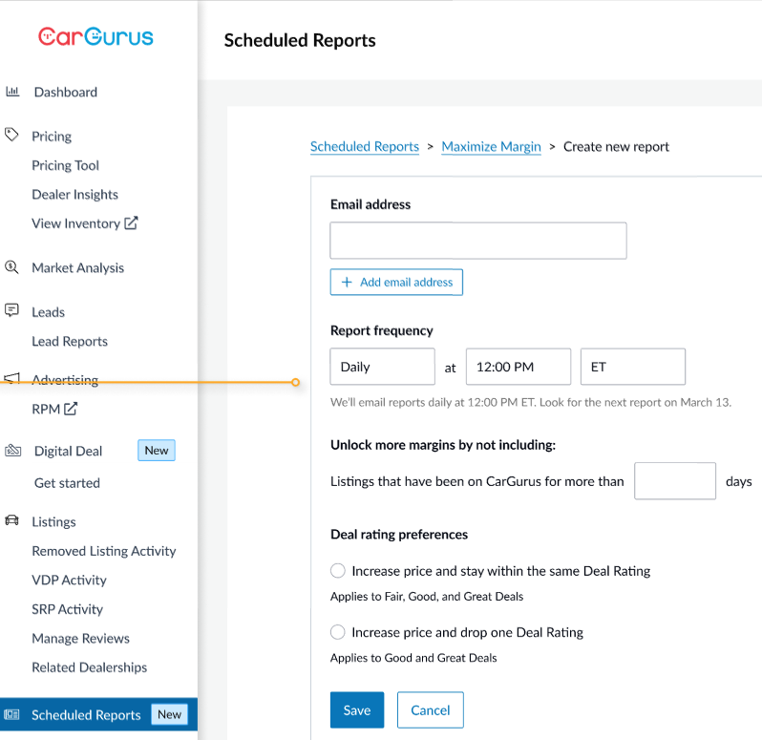The image size is (762, 740).
Task: Click the New badge beside Scheduled Reports
Action: coord(169,714)
